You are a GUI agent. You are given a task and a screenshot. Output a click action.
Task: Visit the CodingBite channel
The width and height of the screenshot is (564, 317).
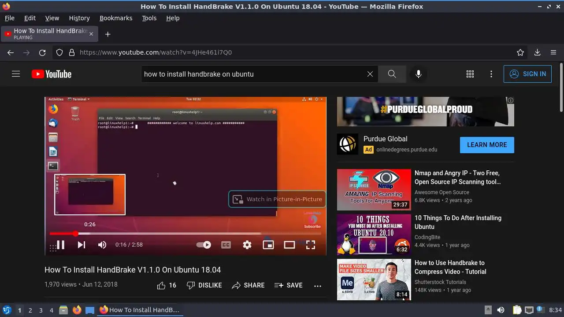click(x=427, y=237)
